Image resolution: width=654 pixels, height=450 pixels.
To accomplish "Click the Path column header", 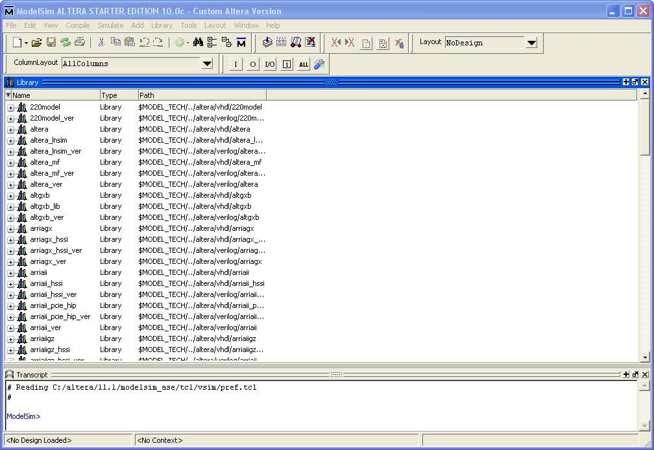I will pos(202,95).
